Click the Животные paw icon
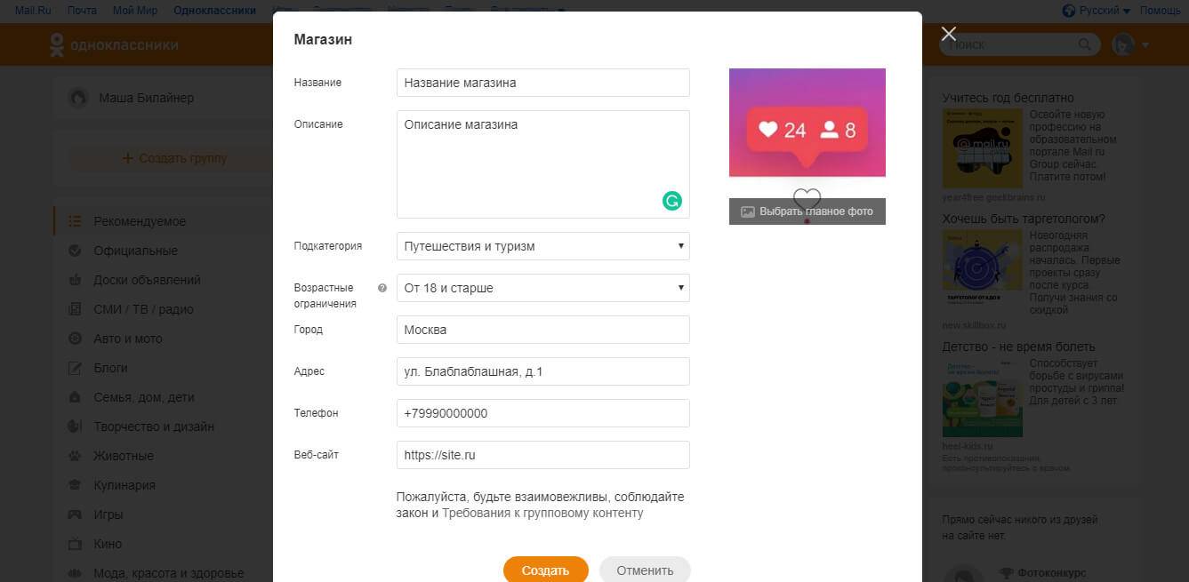 pos(76,456)
